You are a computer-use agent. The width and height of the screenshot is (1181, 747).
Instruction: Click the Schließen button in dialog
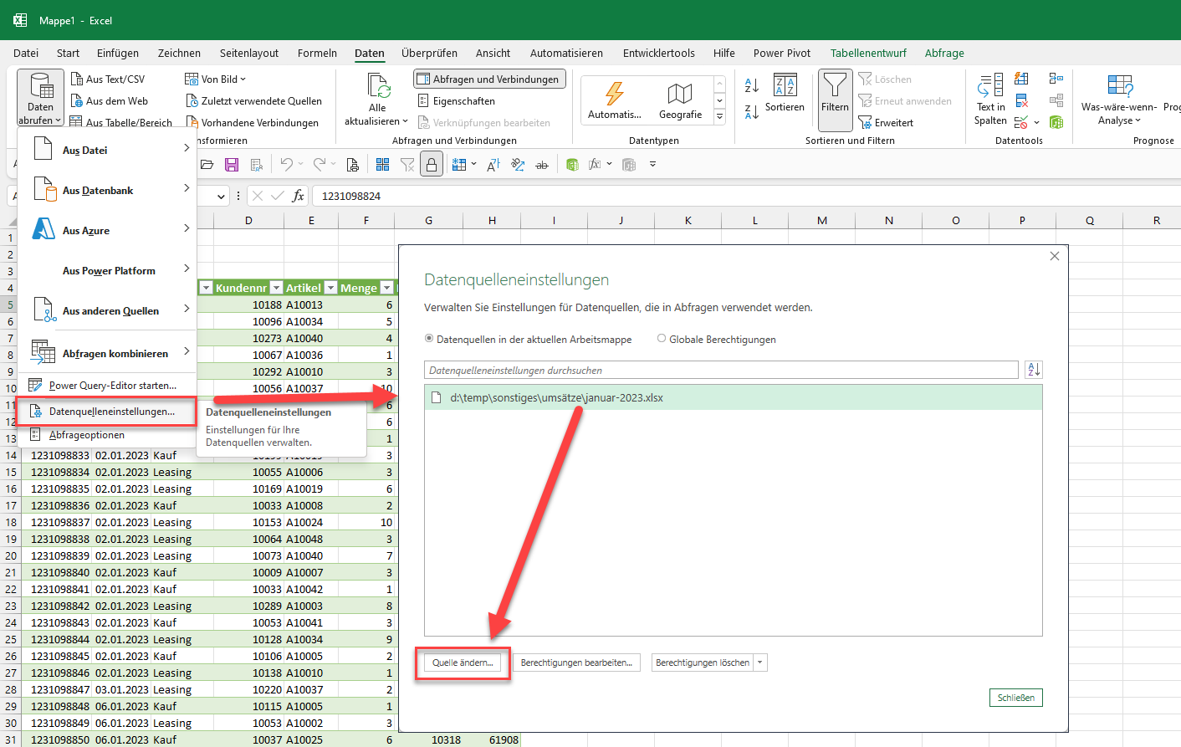[x=1015, y=698]
